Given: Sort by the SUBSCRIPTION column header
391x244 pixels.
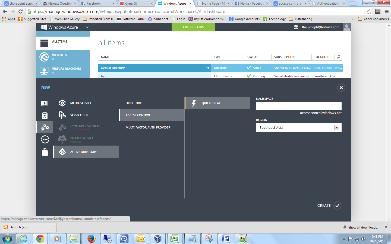Looking at the screenshot, I should tap(284, 57).
